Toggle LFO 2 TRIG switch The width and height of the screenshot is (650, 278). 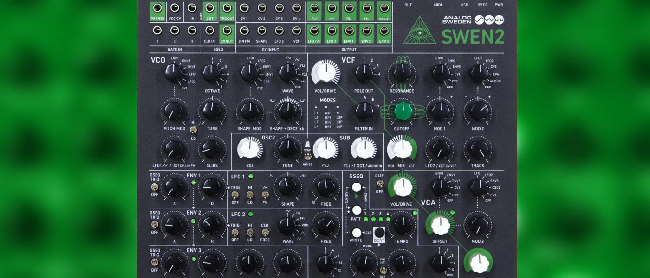(x=235, y=233)
